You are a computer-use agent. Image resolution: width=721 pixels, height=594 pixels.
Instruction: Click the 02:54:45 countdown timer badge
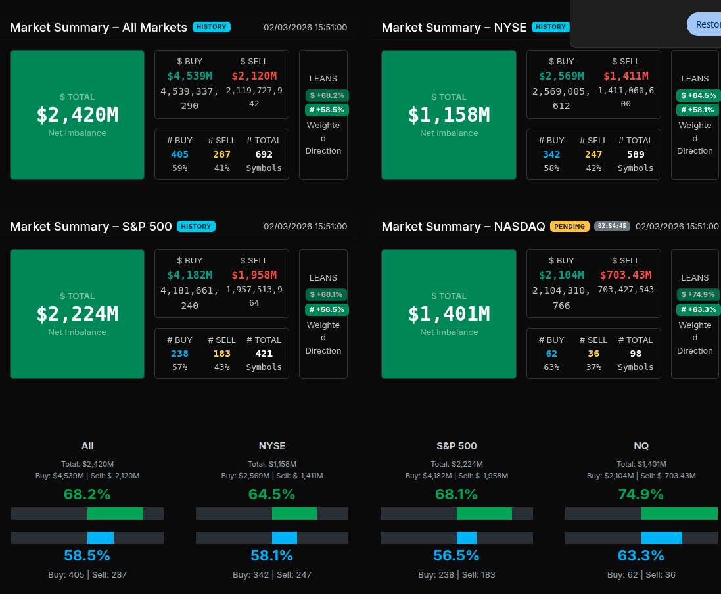pos(612,226)
